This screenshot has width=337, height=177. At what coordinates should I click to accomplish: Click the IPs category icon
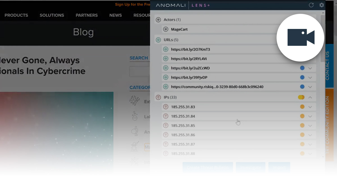pos(158,97)
